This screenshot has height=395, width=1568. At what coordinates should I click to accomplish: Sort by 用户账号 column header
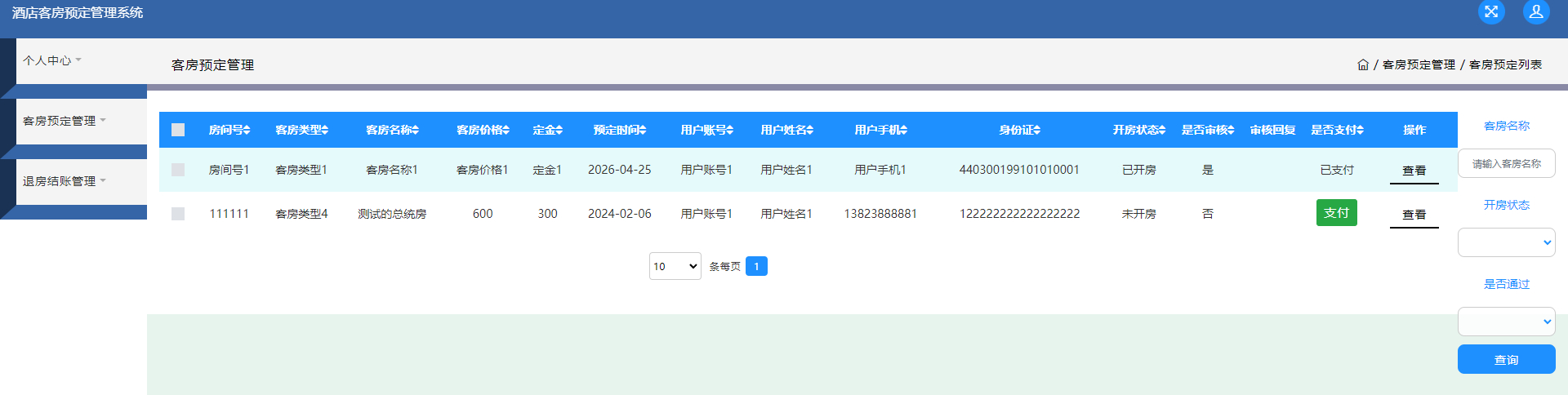click(706, 130)
